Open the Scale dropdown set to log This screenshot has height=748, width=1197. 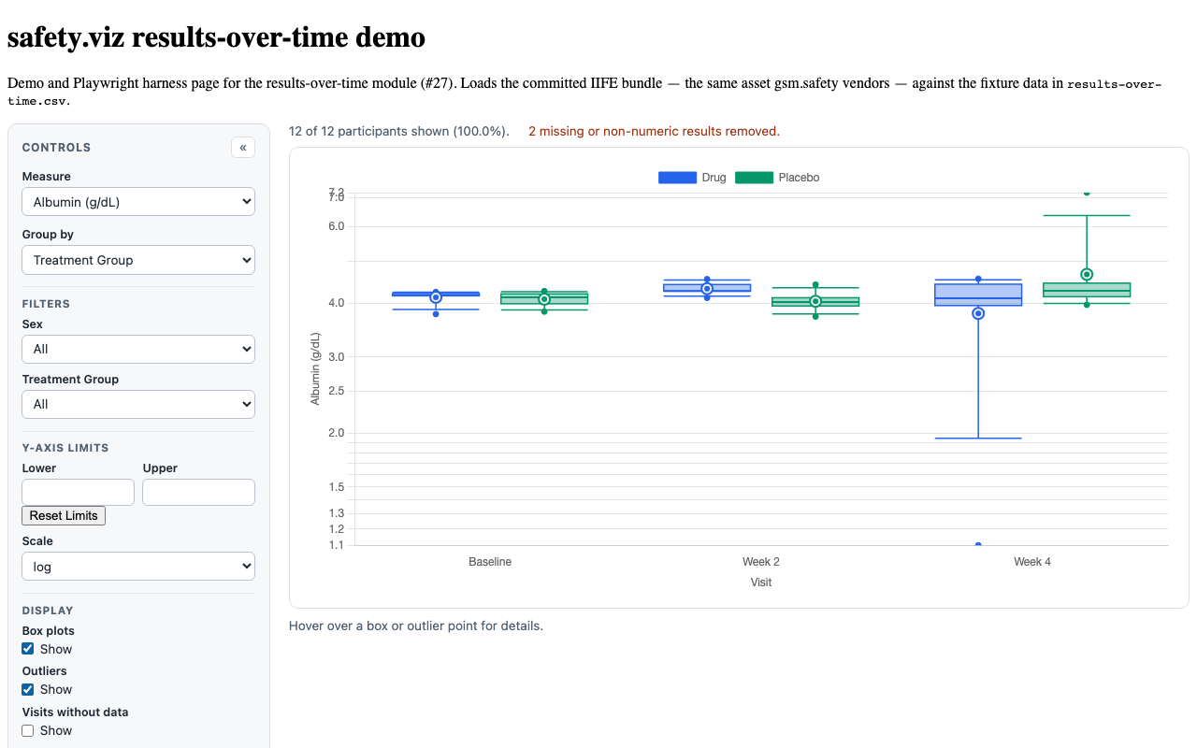(138, 567)
